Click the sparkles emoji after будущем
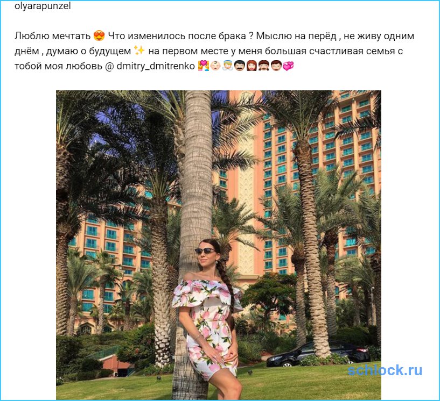Image resolution: width=440 pixels, height=401 pixels. click(x=139, y=51)
